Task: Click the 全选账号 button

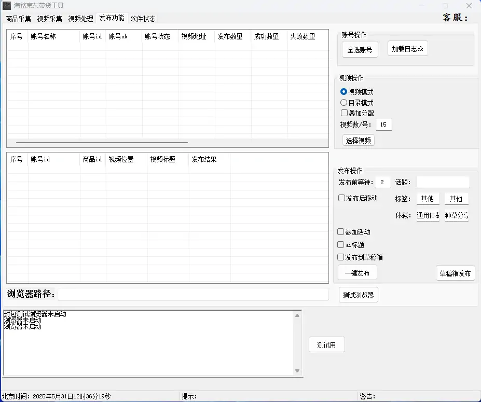Action: coord(360,50)
